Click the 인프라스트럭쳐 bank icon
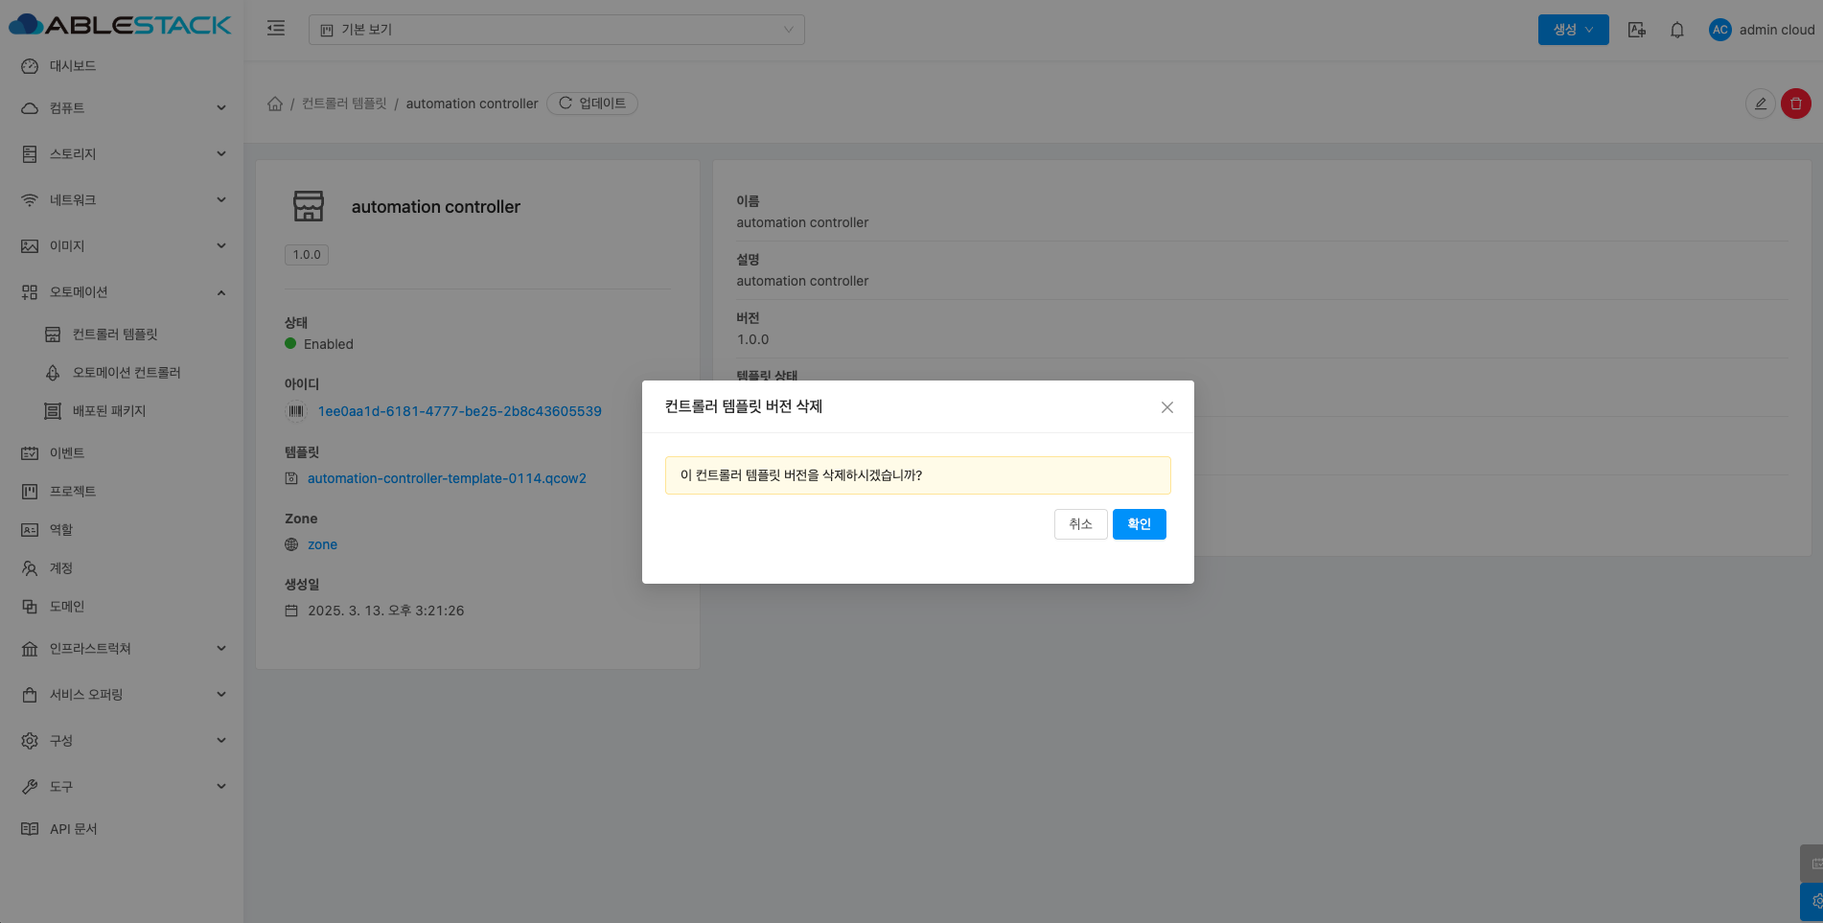The height and width of the screenshot is (923, 1823). point(30,649)
